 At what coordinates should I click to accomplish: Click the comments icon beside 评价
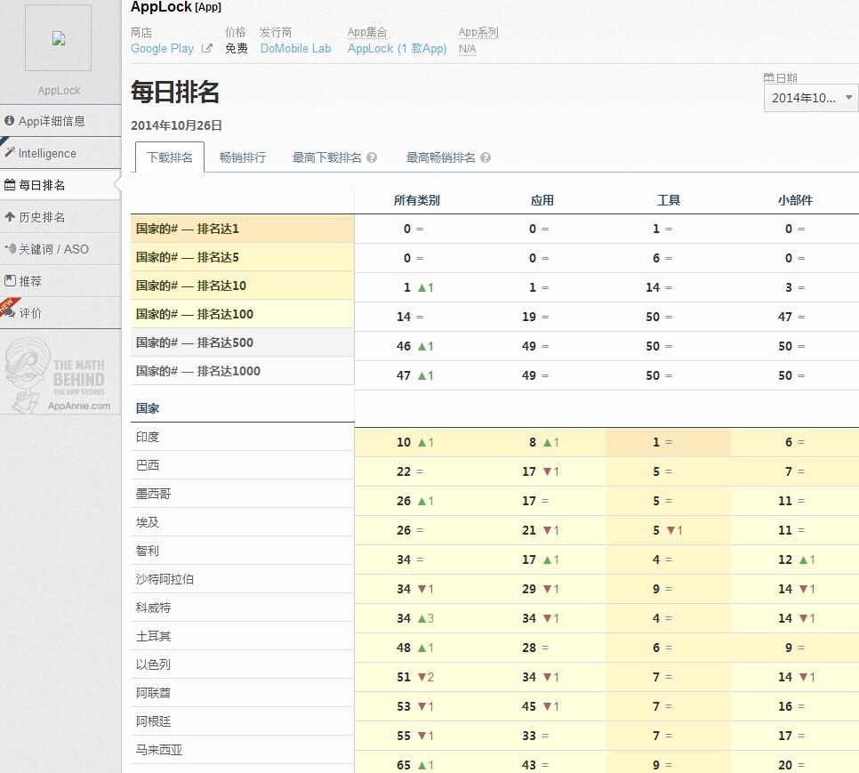[10, 312]
